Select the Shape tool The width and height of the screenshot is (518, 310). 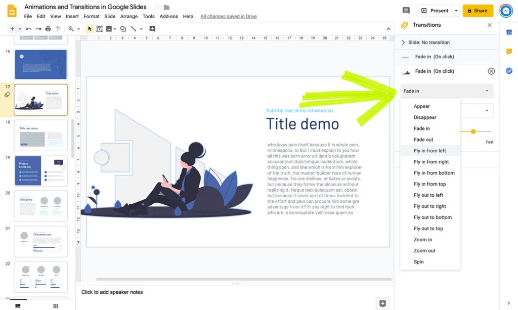point(123,29)
